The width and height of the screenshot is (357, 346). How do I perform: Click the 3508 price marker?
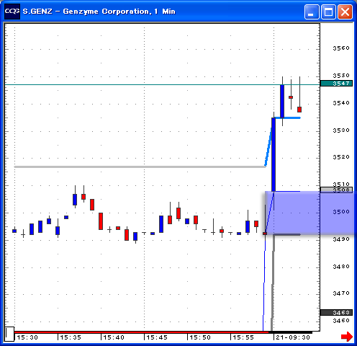336,190
